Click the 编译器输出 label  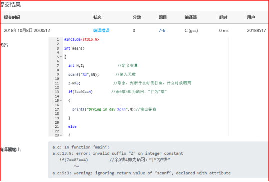(11, 150)
